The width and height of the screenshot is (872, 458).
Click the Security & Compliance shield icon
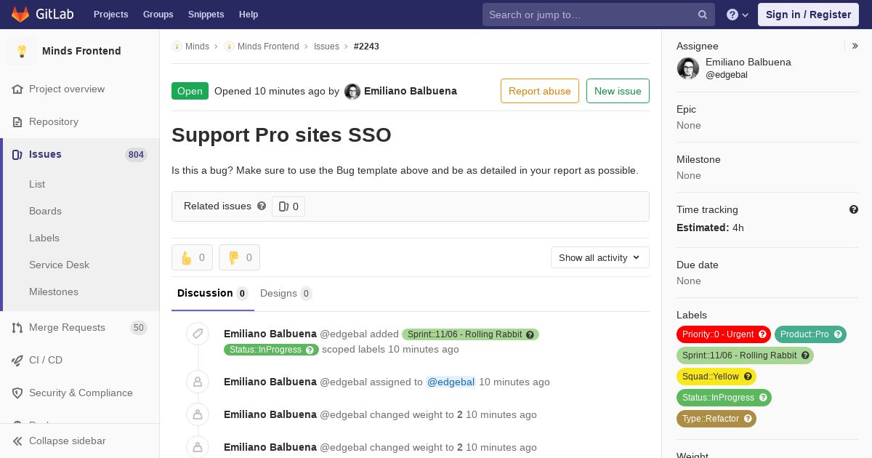pyautogui.click(x=17, y=393)
